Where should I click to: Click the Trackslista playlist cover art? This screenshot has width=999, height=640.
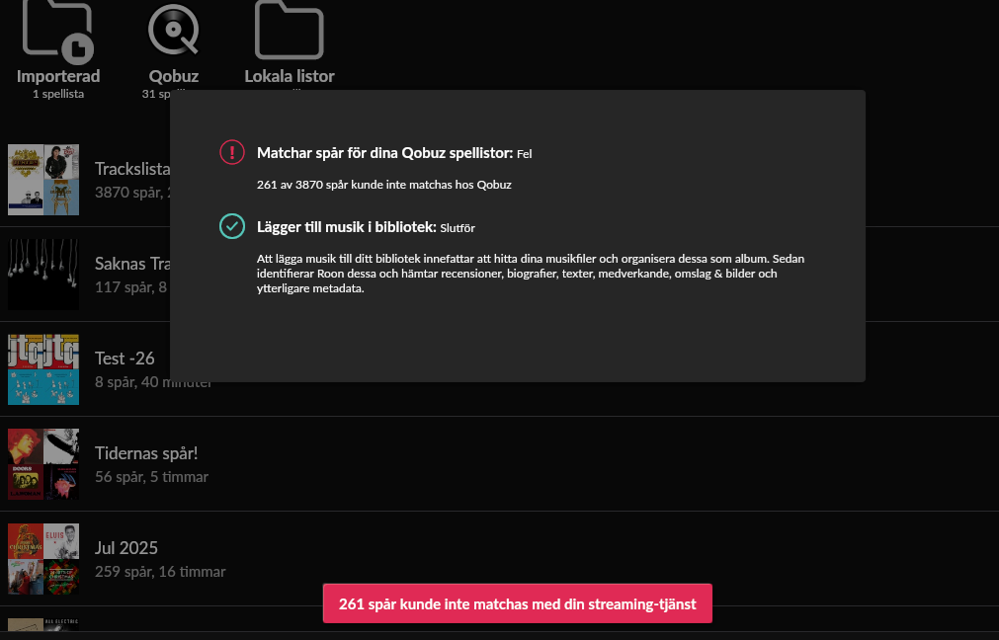[43, 180]
